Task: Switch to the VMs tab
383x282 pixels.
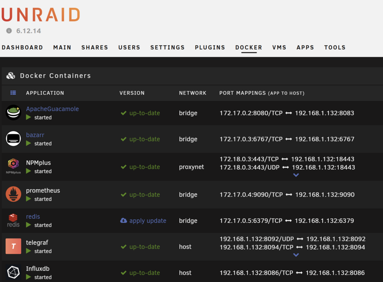Action: 280,48
